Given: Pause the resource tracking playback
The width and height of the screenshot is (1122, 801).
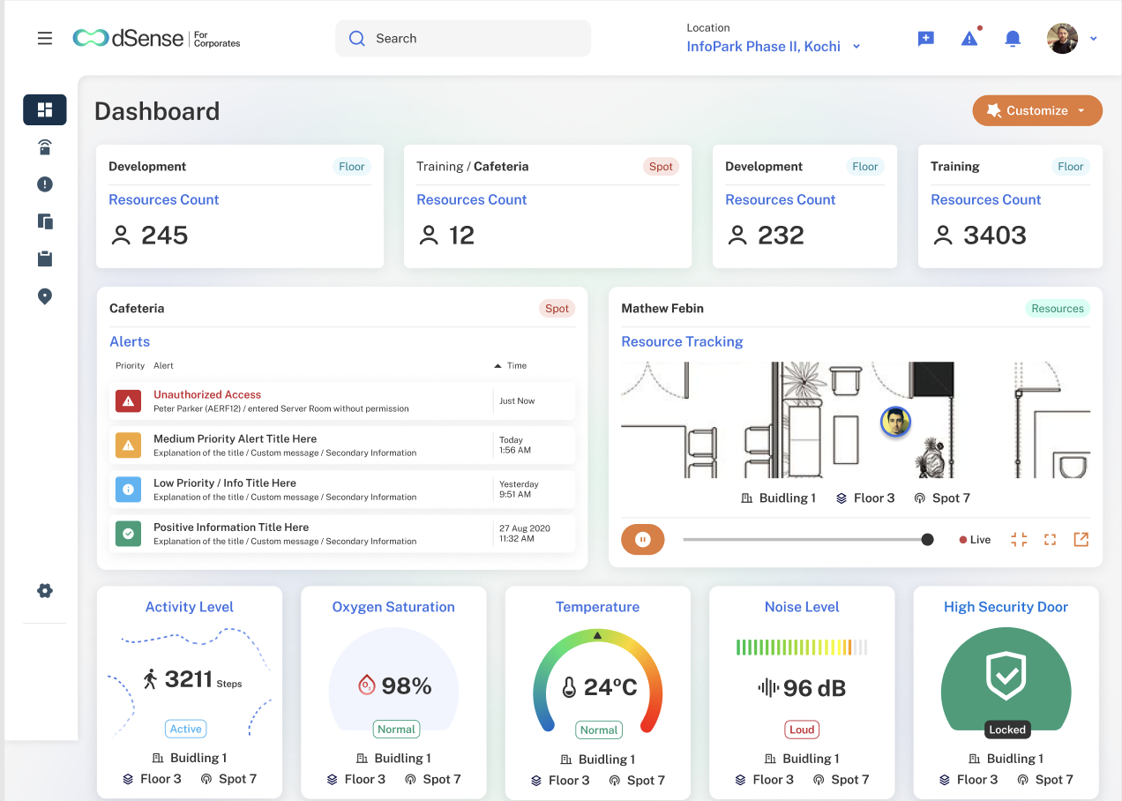Looking at the screenshot, I should click(x=643, y=540).
